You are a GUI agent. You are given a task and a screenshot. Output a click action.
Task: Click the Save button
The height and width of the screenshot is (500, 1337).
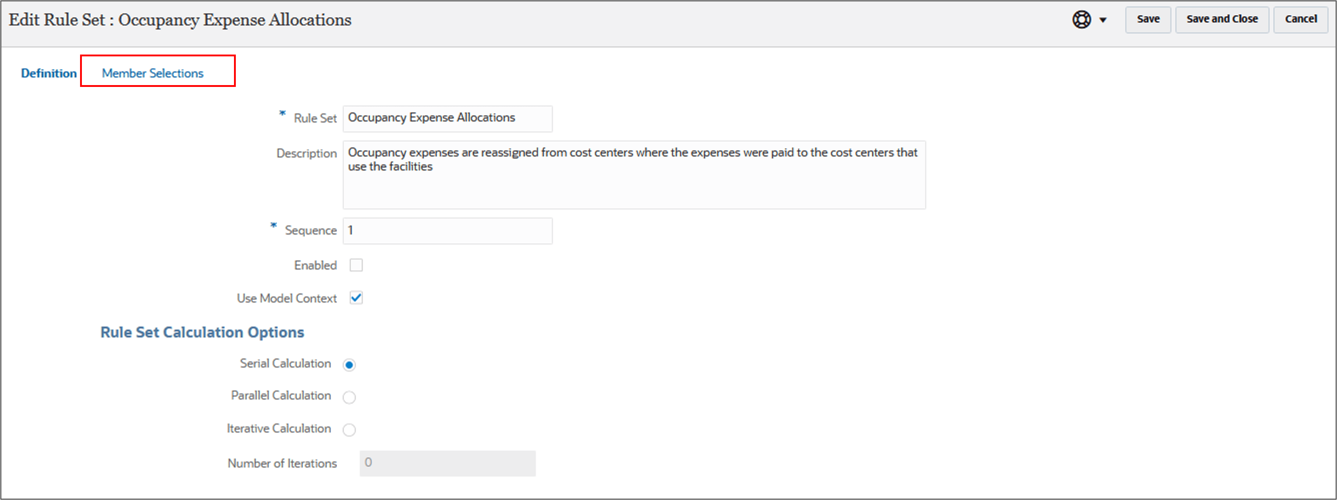tap(1147, 19)
